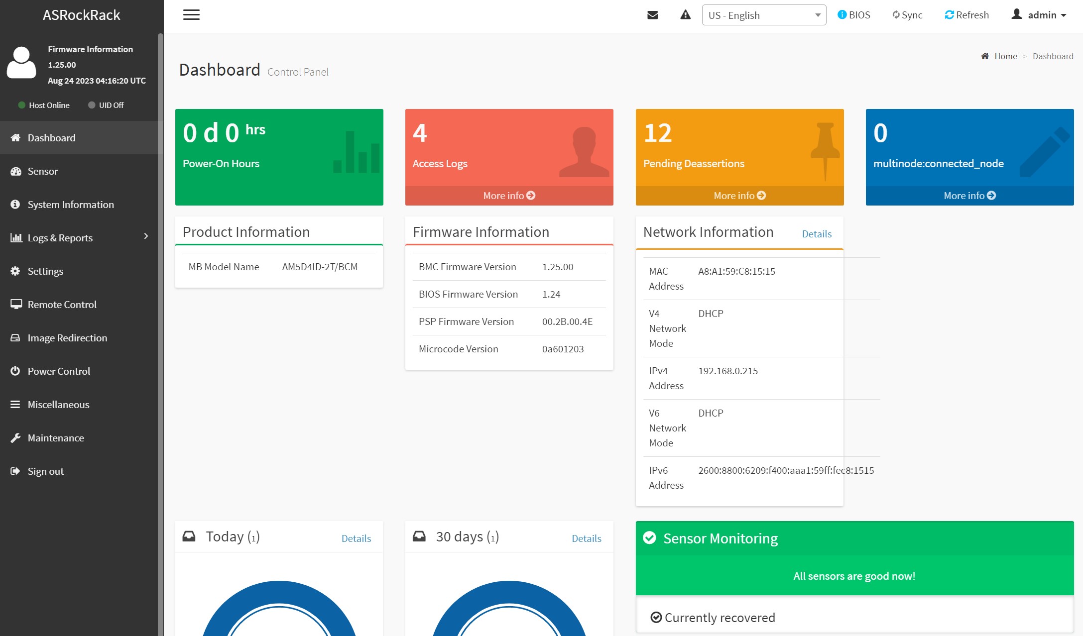Expand the Logs & Reports submenu
This screenshot has width=1083, height=636.
pos(80,238)
